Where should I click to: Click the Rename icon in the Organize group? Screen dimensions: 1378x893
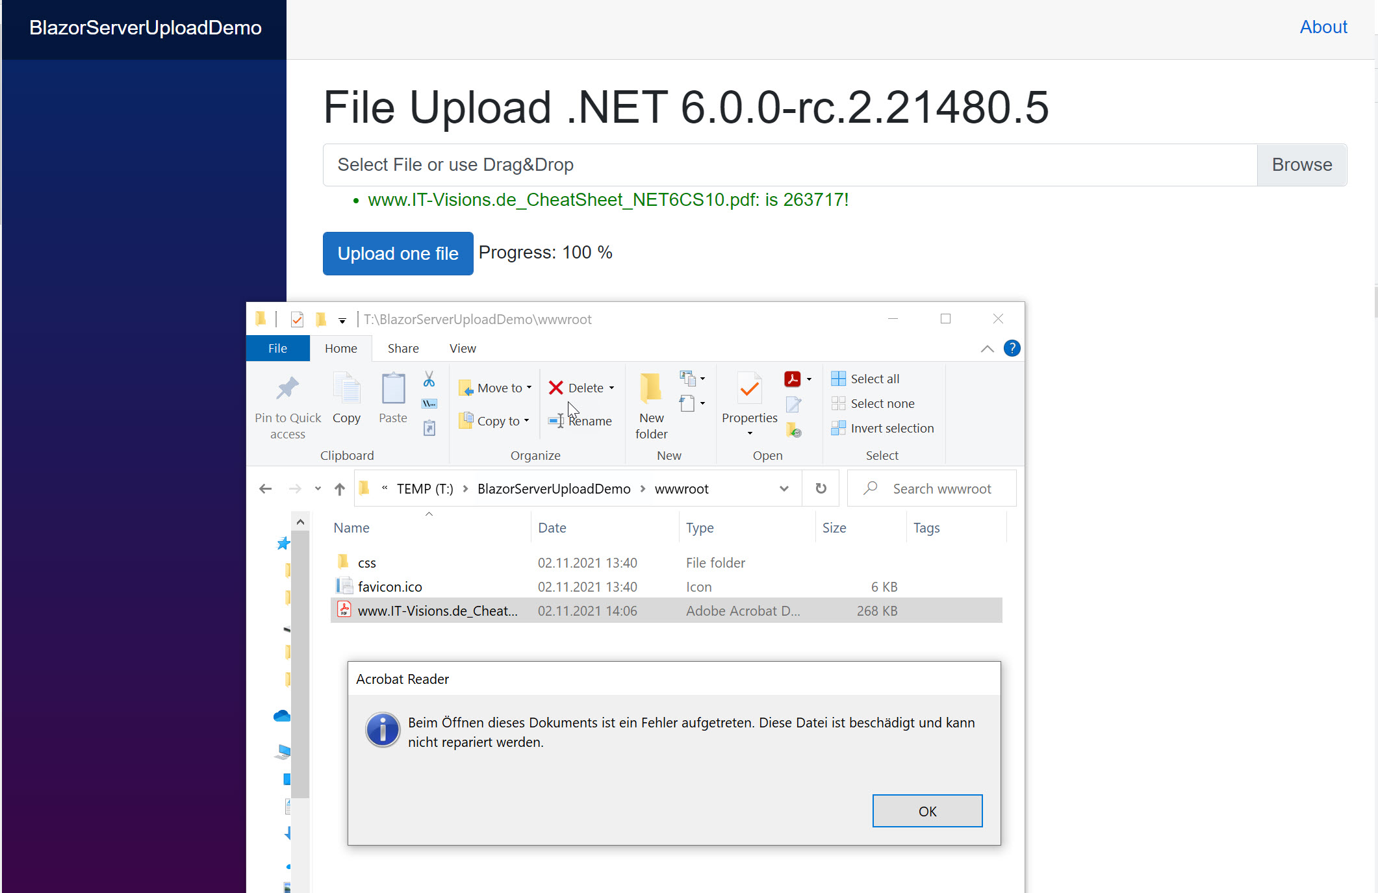click(556, 420)
